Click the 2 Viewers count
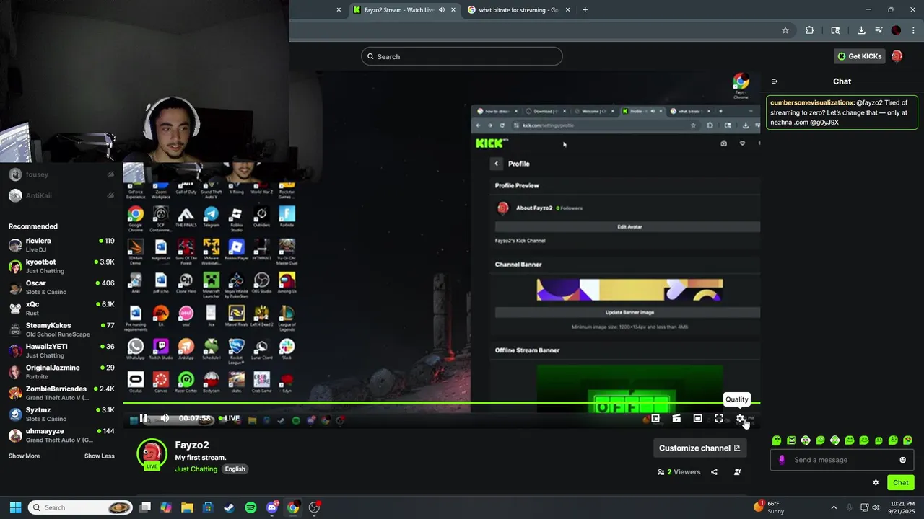This screenshot has height=519, width=924. point(679,472)
